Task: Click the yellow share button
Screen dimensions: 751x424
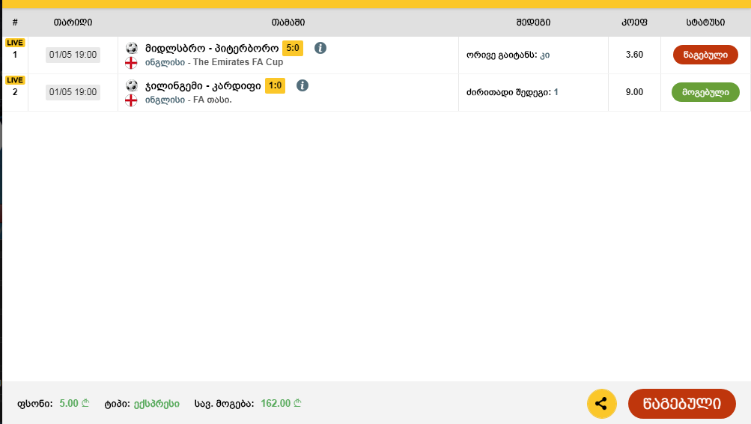Action: coord(601,403)
